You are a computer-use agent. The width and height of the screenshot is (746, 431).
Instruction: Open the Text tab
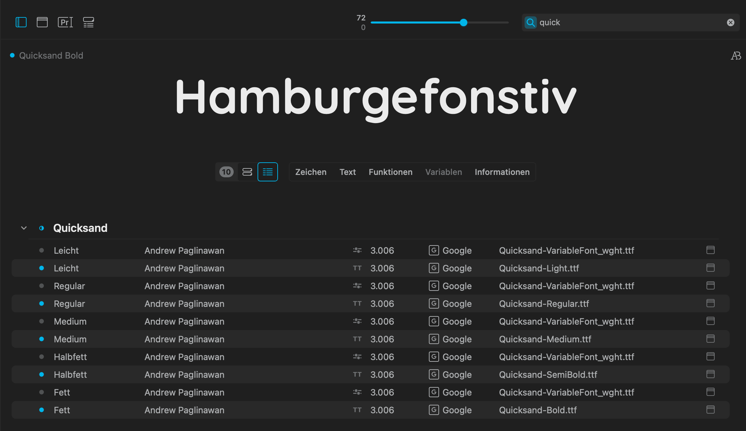pyautogui.click(x=347, y=172)
